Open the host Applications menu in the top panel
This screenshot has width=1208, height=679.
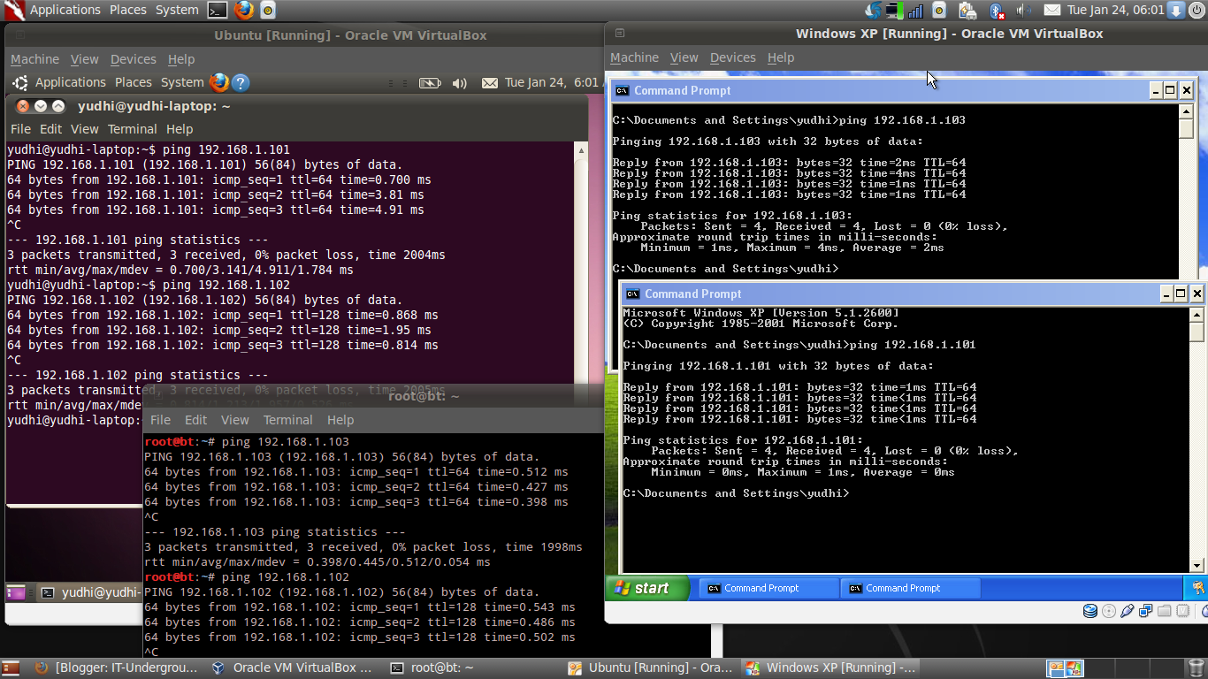[65, 10]
